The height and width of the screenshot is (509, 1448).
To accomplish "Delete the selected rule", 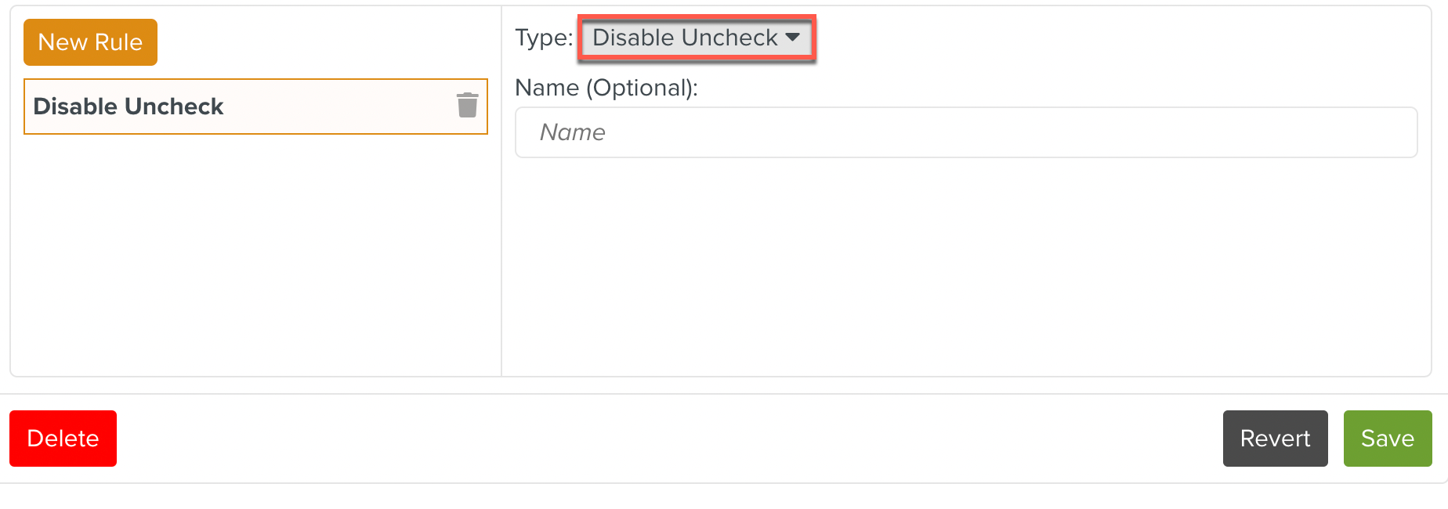I will 63,439.
